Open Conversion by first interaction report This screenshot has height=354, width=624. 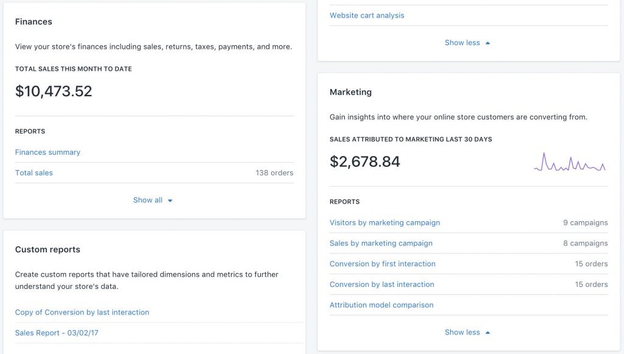pyautogui.click(x=383, y=264)
